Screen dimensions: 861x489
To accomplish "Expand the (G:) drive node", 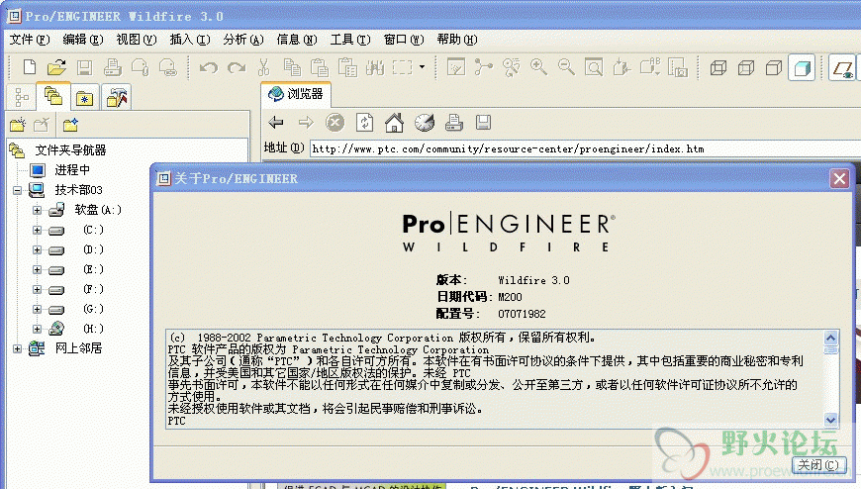I will (37, 309).
